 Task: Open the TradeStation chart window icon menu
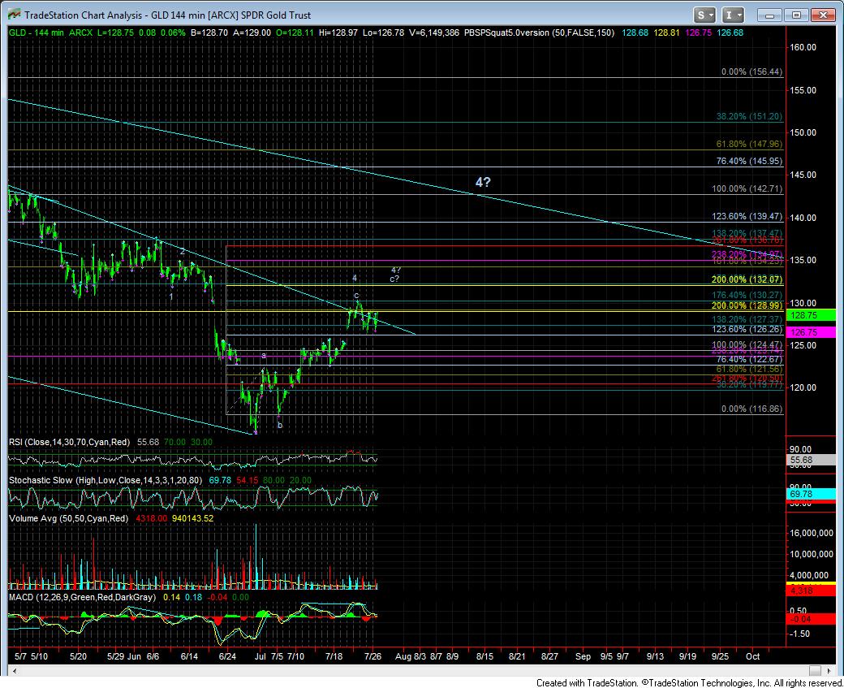point(14,15)
